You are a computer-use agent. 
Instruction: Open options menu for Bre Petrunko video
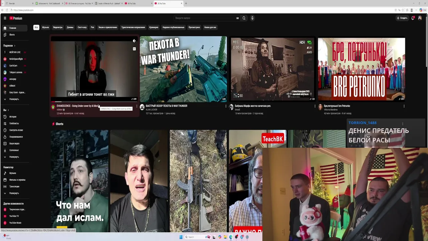(x=404, y=106)
